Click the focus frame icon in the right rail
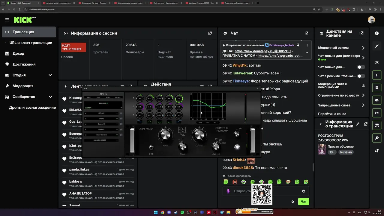Screen dimensions: 384x216 (x=377, y=62)
